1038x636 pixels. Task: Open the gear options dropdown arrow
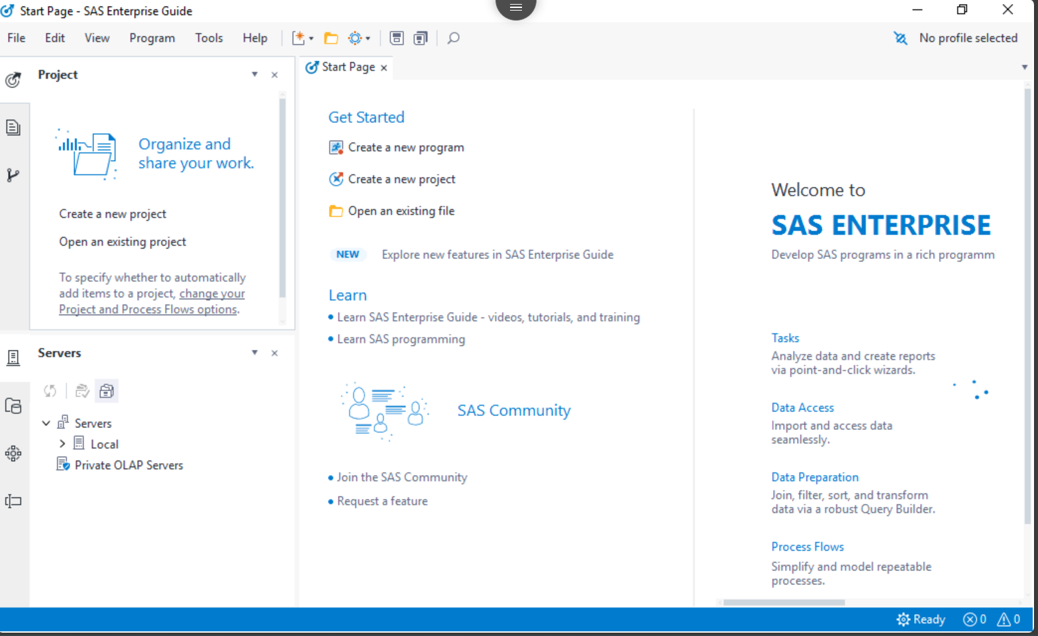[368, 38]
